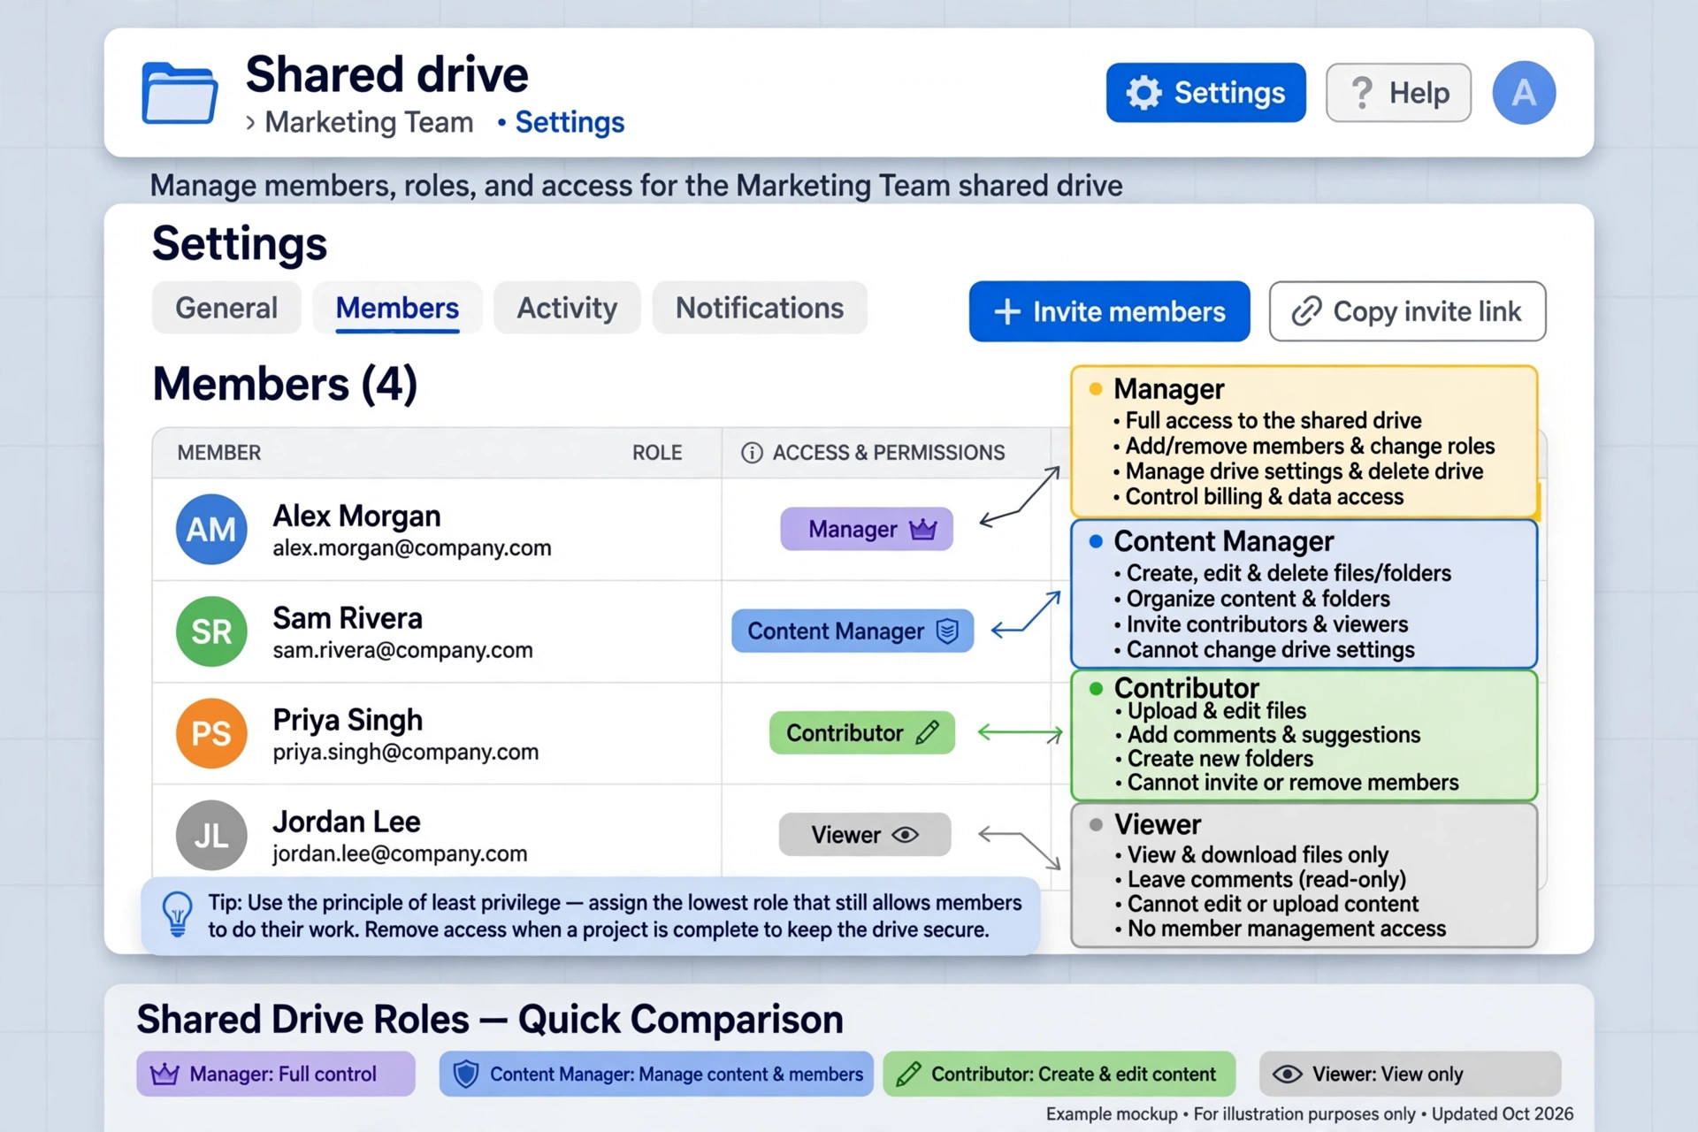Viewport: 1698px width, 1132px height.
Task: Click the Invite members button
Action: pos(1110,311)
